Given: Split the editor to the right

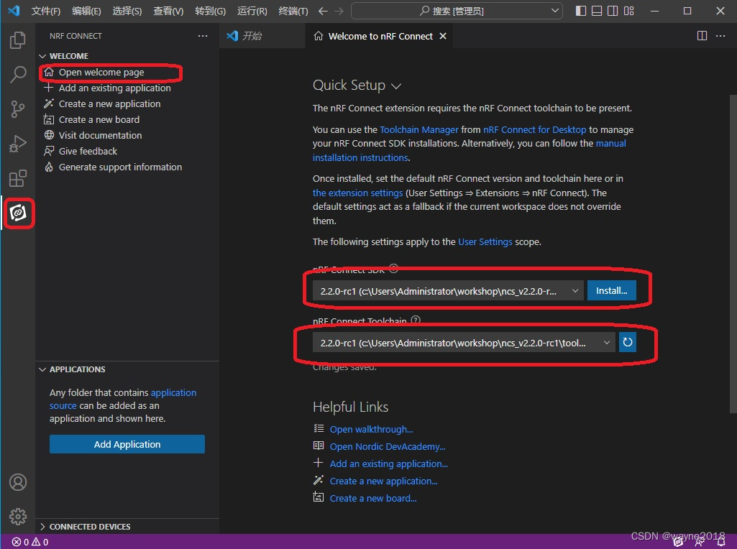Looking at the screenshot, I should tap(702, 36).
